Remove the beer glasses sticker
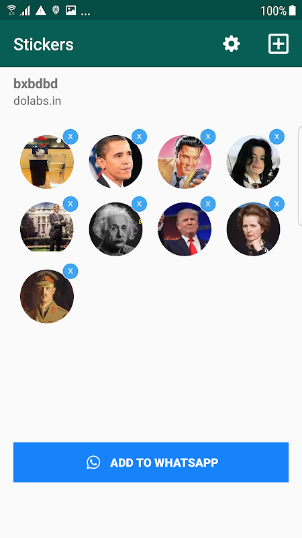Screen dimensions: 302x538 (x=70, y=137)
